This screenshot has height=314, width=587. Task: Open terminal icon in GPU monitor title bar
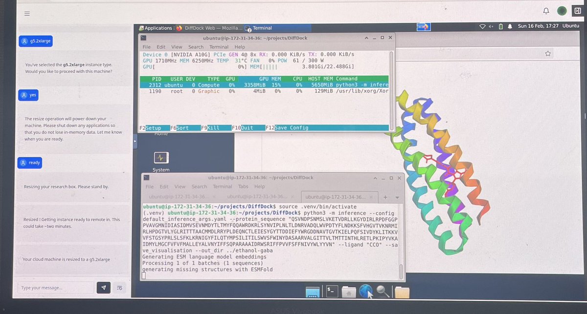pyautogui.click(x=143, y=38)
